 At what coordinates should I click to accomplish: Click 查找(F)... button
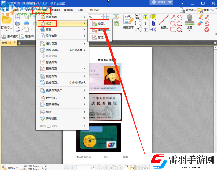188,10
